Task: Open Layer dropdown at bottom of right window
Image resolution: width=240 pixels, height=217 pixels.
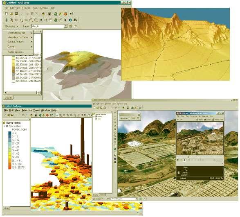Action: pos(137,199)
